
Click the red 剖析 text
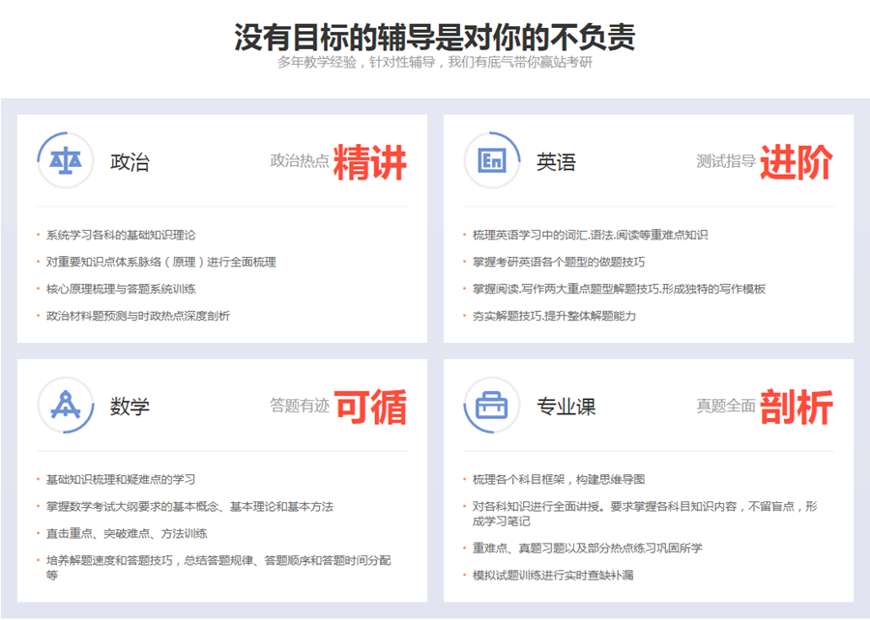click(x=796, y=407)
